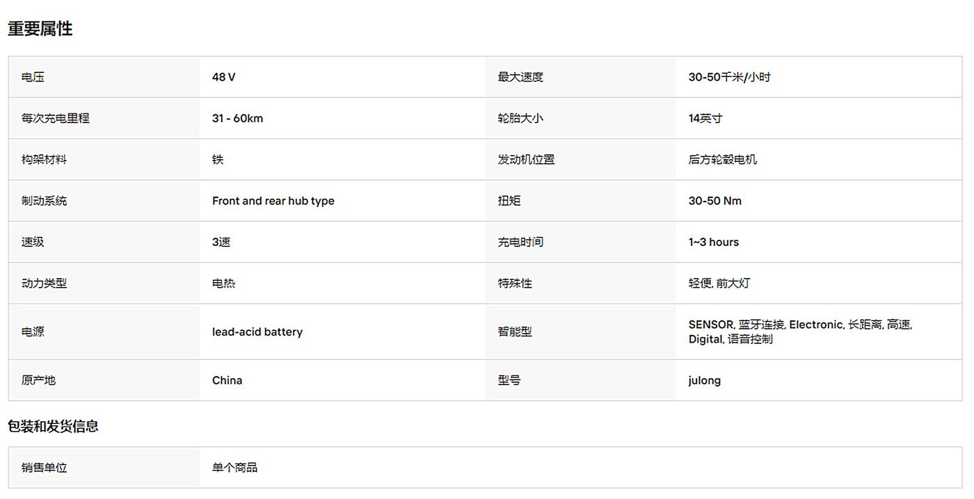Screen dimensions: 974x499
Task: Click the lead-acid battery value
Action: point(257,332)
